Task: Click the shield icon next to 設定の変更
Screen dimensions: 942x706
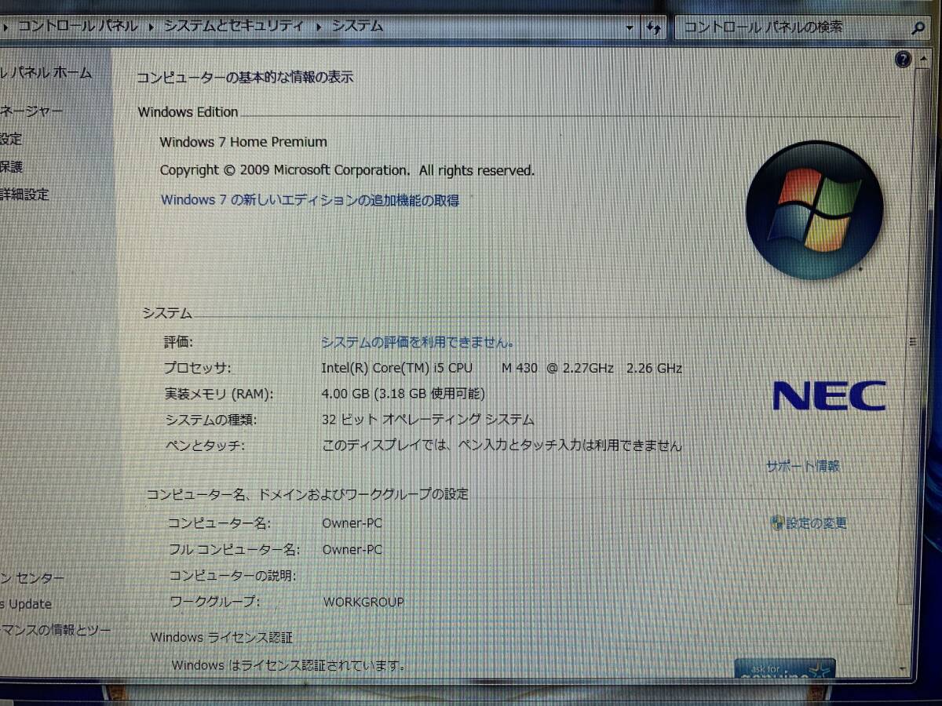Action: coord(777,522)
